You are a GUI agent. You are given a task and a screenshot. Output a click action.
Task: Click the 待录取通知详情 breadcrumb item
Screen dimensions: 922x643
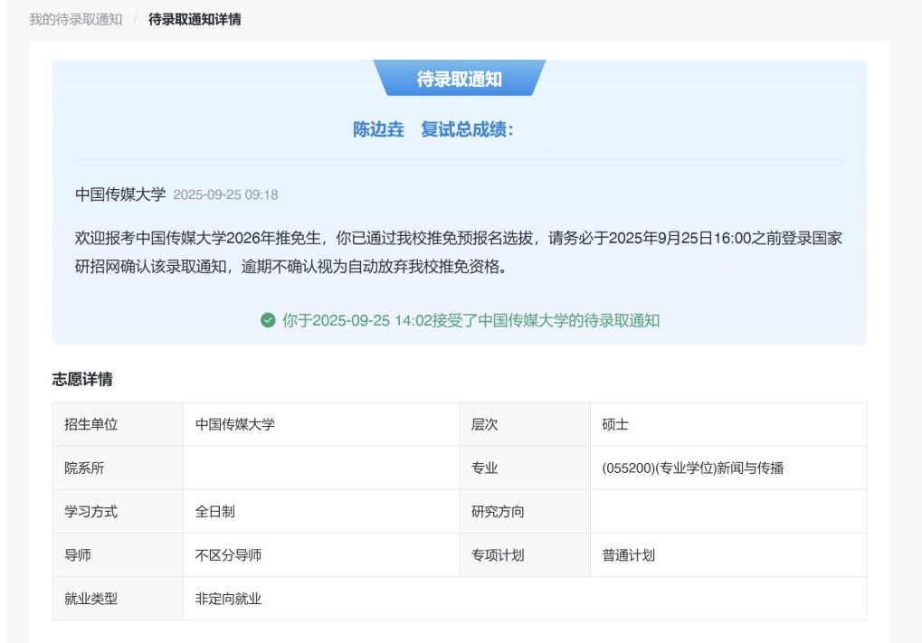pos(195,19)
